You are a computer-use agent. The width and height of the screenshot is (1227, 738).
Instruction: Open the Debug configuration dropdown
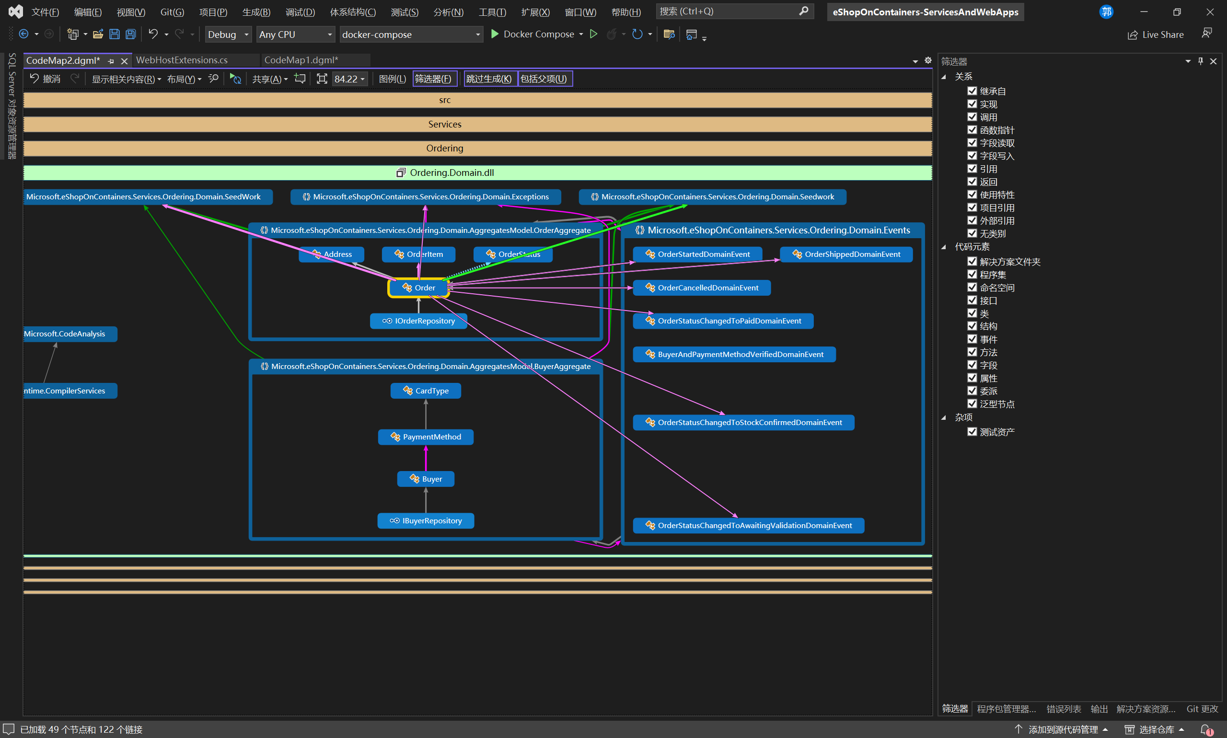(228, 35)
